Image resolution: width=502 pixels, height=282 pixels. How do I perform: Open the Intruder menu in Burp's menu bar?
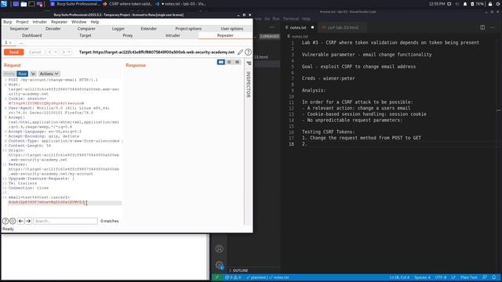pos(40,22)
